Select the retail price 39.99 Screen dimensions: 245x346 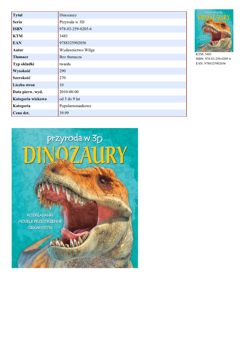pos(64,113)
